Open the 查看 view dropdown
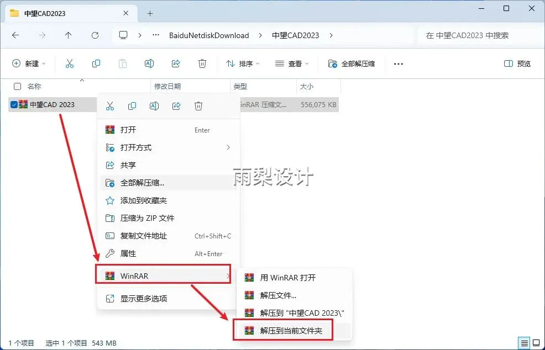The image size is (545, 350). coord(292,63)
